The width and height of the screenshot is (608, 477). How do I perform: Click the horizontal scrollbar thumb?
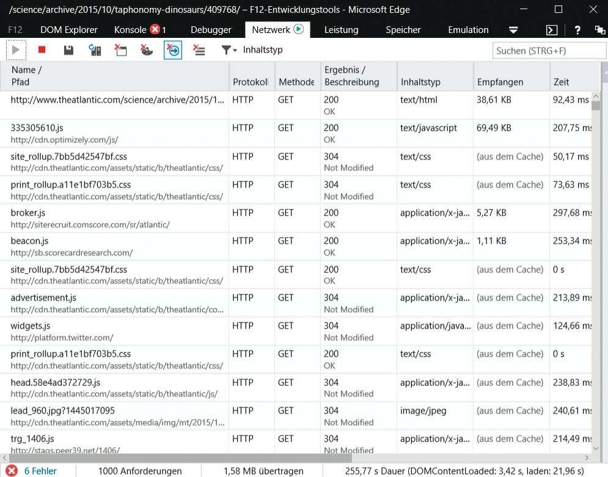(x=182, y=457)
